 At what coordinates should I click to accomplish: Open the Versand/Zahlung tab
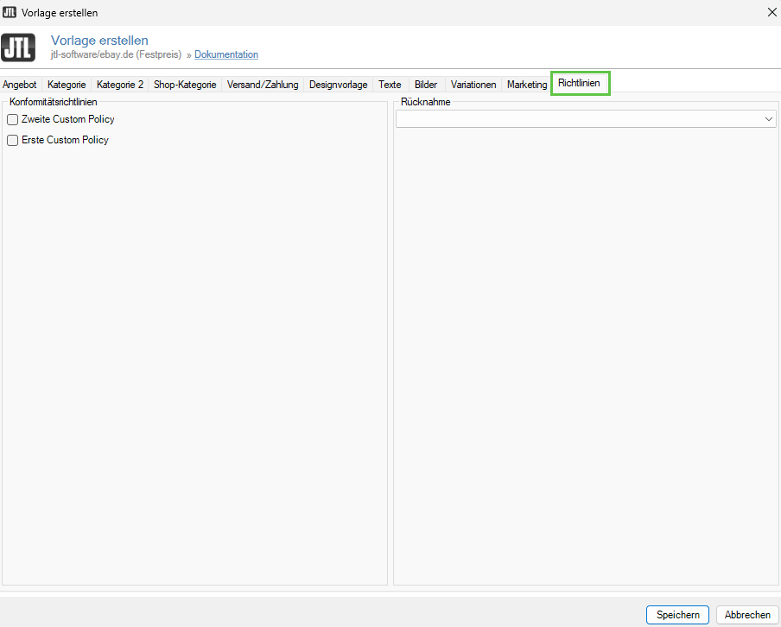(263, 85)
